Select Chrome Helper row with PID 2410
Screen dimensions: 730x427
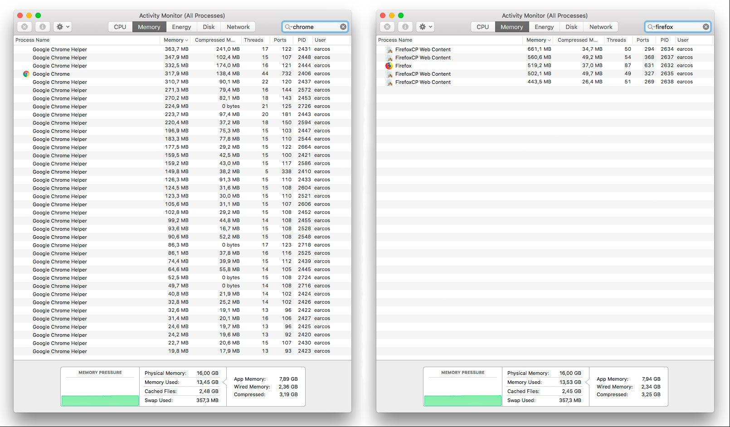[x=182, y=172]
